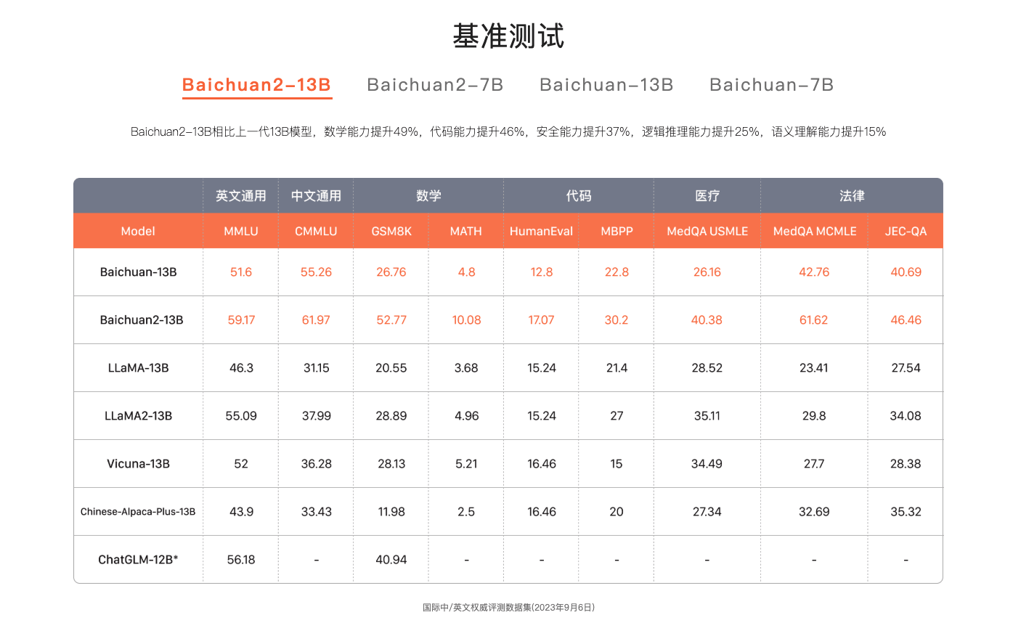Click the MATH column header
The width and height of the screenshot is (1013, 644).
point(466,231)
